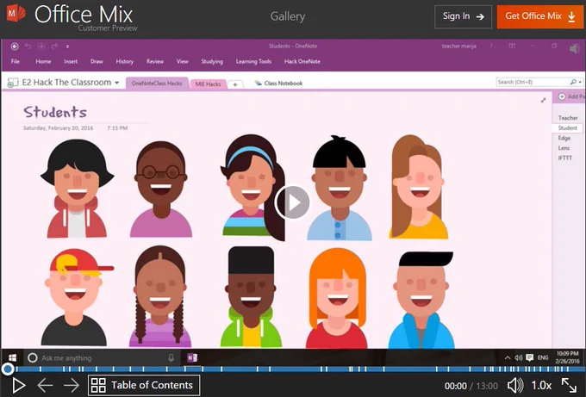Click the mix timeline scrubber handle
Viewport: 586px width, 397px height.
(x=7, y=369)
